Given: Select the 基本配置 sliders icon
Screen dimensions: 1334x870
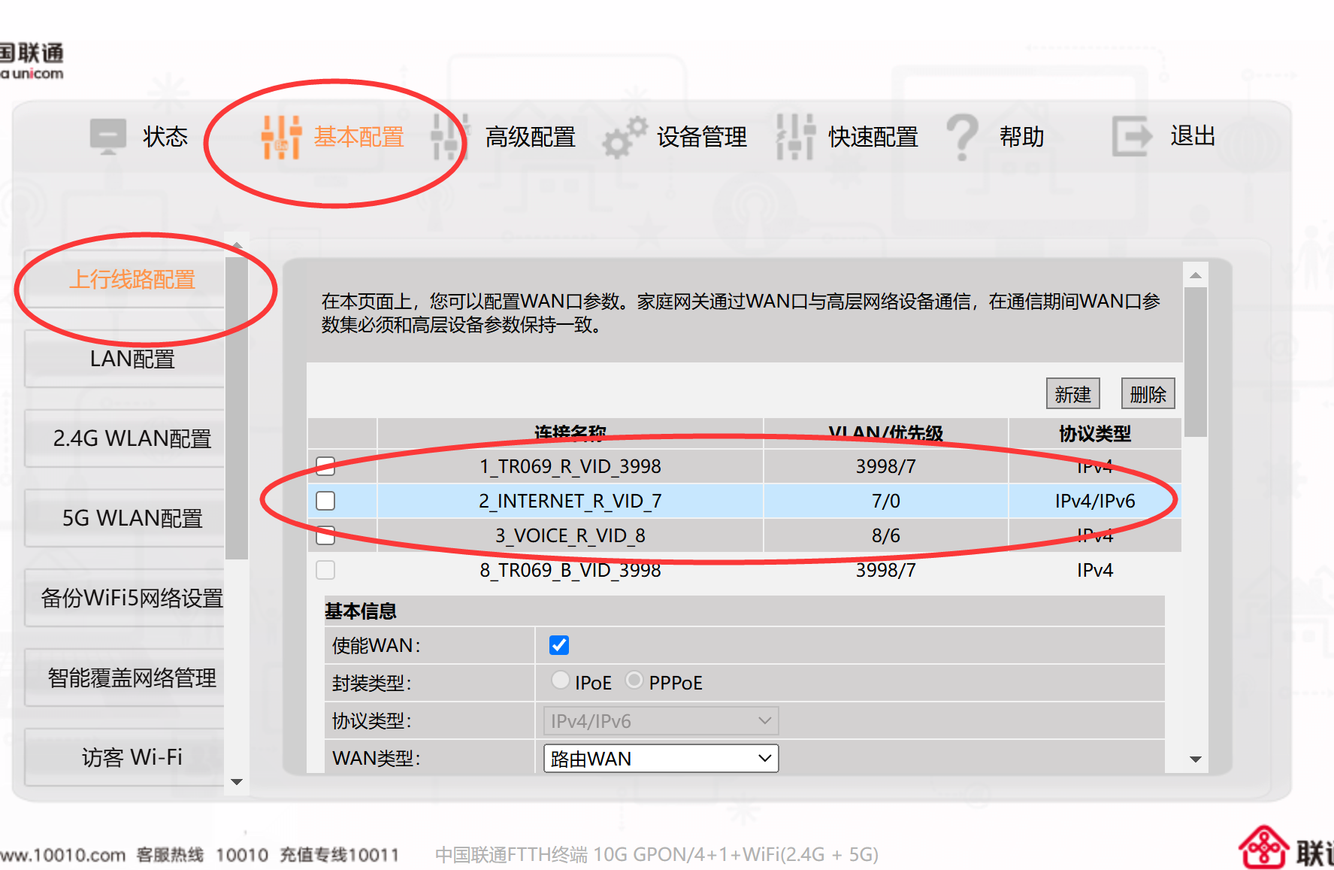Looking at the screenshot, I should coord(280,138).
